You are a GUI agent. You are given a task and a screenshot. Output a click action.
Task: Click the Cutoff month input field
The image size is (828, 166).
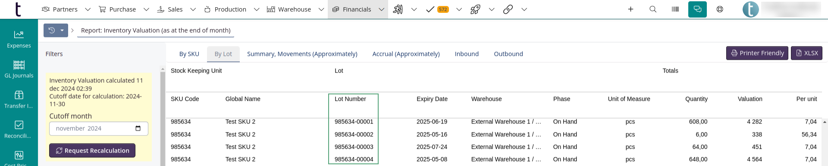[99, 129]
